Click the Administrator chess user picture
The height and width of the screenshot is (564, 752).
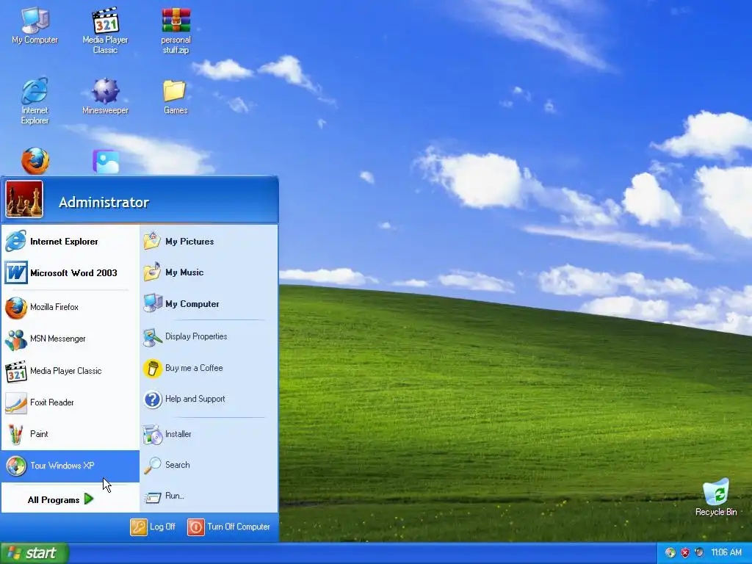24,199
